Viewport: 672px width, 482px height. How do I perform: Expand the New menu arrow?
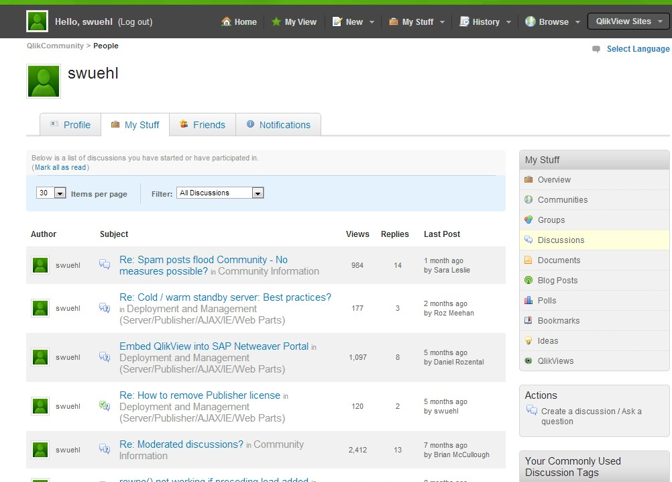pyautogui.click(x=372, y=22)
